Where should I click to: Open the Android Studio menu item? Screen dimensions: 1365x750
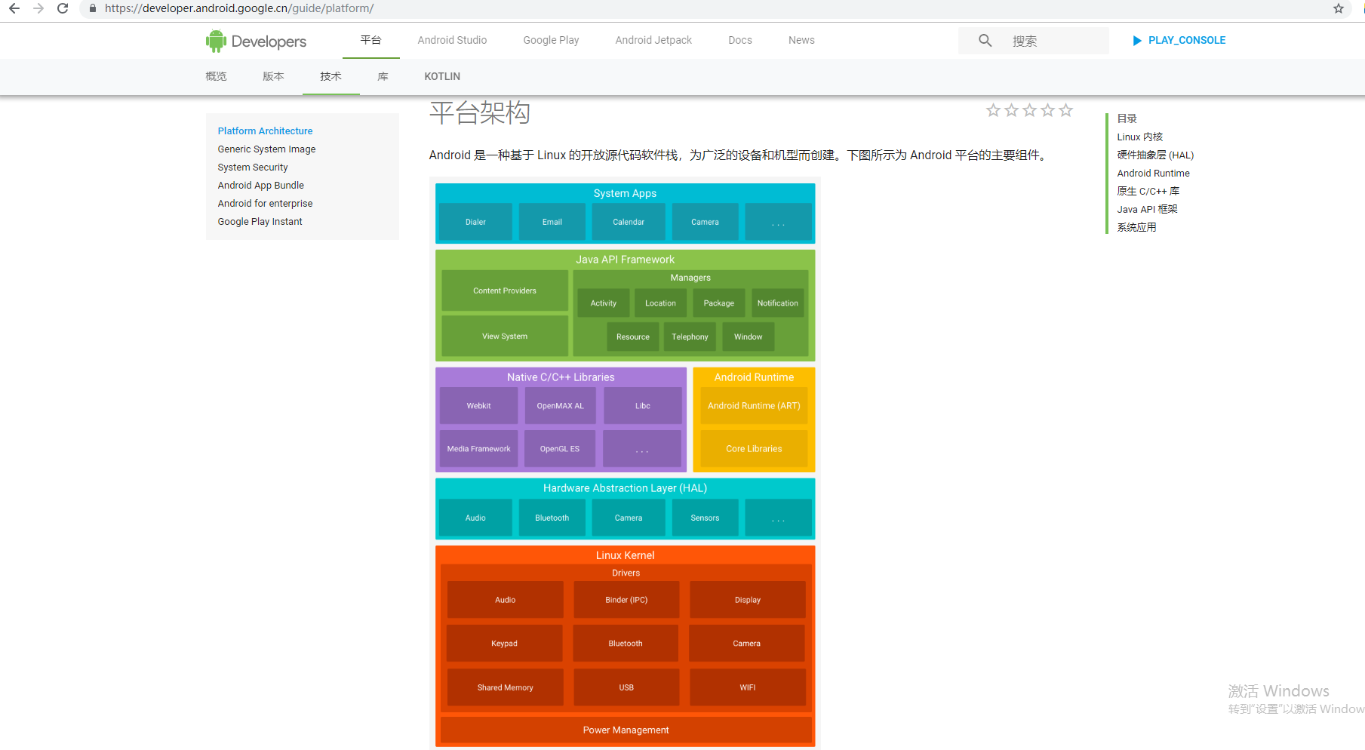click(451, 40)
